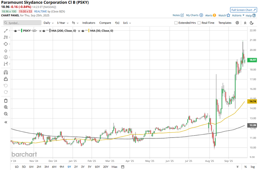Image resolution: width=258 pixels, height=170 pixels.
Task: Switch to dark mode moon icon
Action: click(252, 23)
